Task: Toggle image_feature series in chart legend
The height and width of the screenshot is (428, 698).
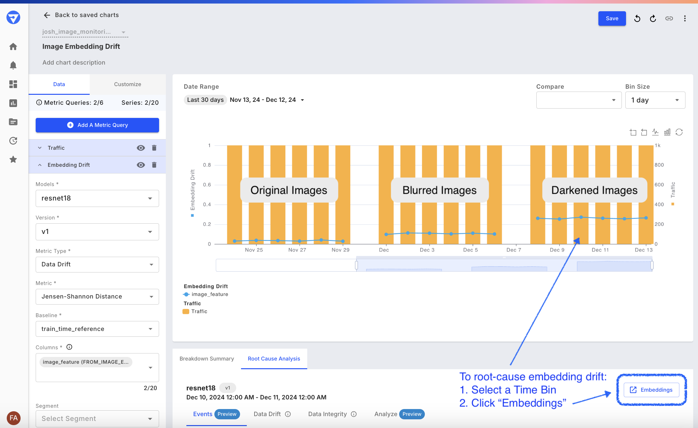Action: pyautogui.click(x=206, y=294)
